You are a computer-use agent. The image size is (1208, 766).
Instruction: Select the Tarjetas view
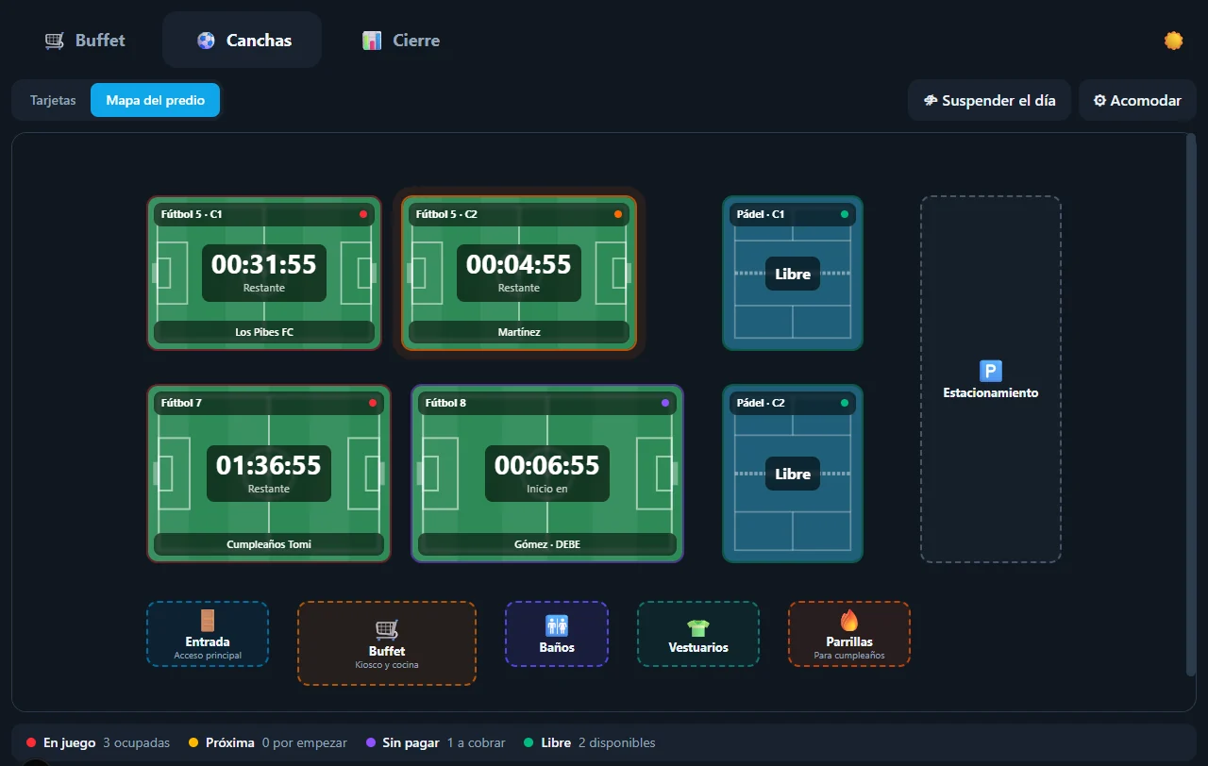click(x=53, y=100)
